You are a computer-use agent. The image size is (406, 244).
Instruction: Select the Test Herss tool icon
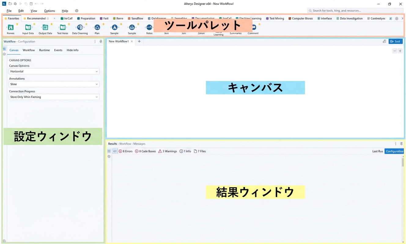[x=63, y=27]
